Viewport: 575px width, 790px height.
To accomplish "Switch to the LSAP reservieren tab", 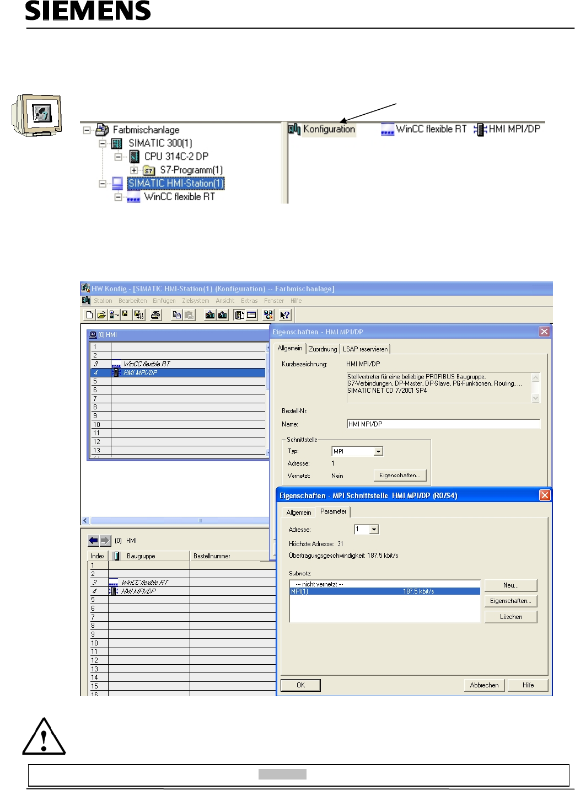I will click(365, 349).
